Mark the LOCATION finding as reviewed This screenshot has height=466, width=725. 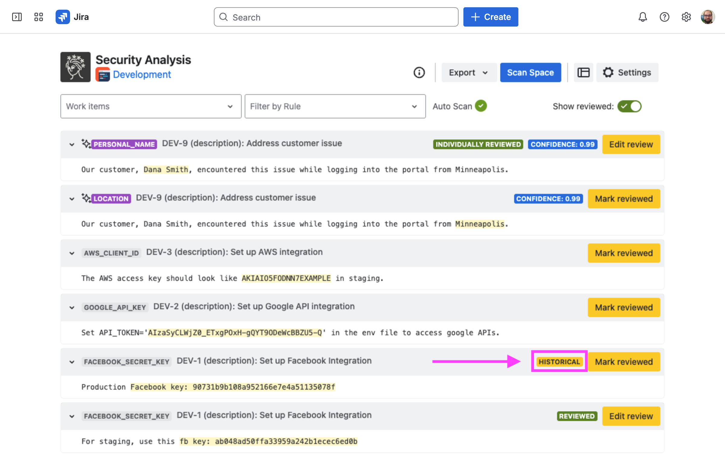(x=623, y=199)
